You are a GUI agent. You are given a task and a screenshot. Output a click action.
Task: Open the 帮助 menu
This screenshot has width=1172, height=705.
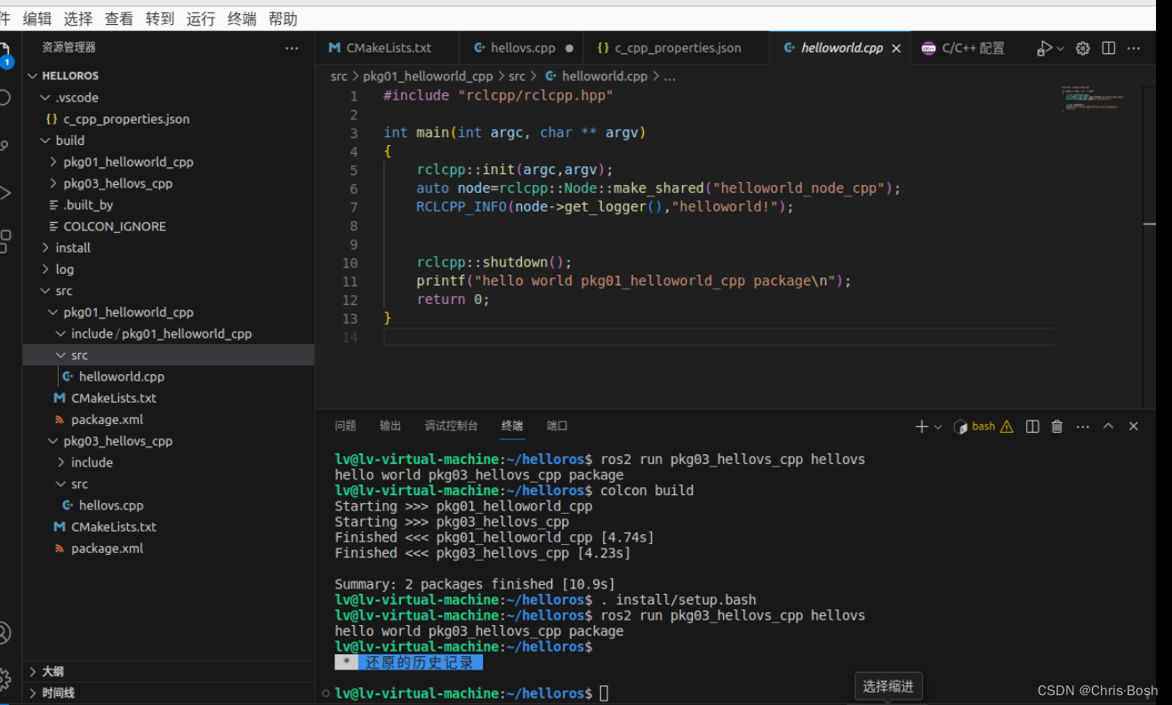tap(283, 19)
